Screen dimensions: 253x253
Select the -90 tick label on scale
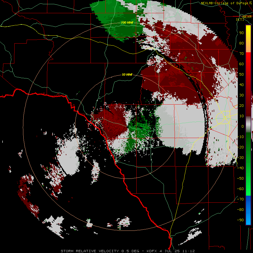click(x=240, y=220)
